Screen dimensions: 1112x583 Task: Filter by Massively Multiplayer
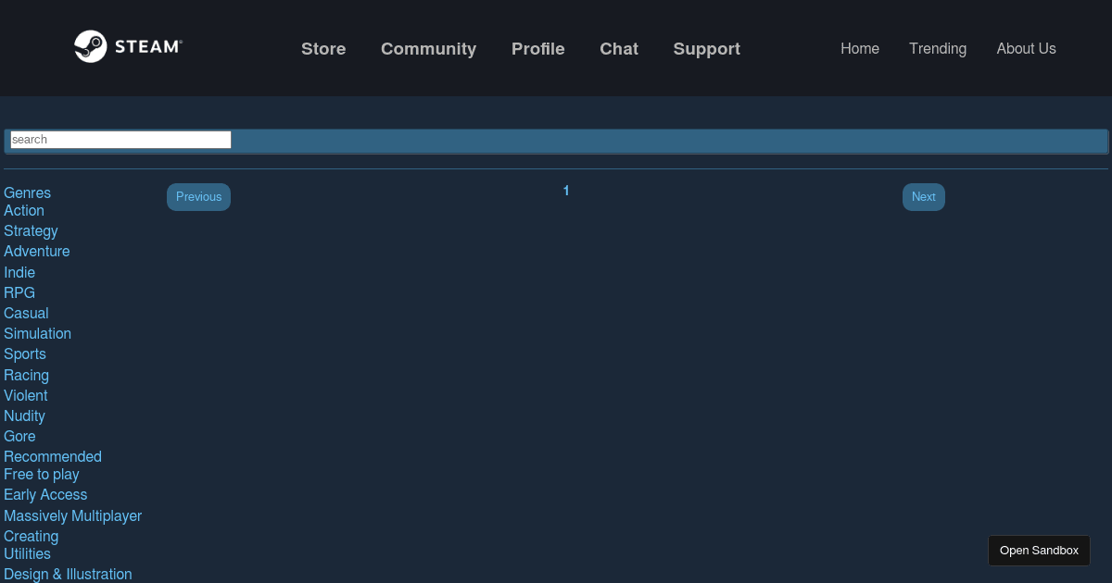coord(73,515)
